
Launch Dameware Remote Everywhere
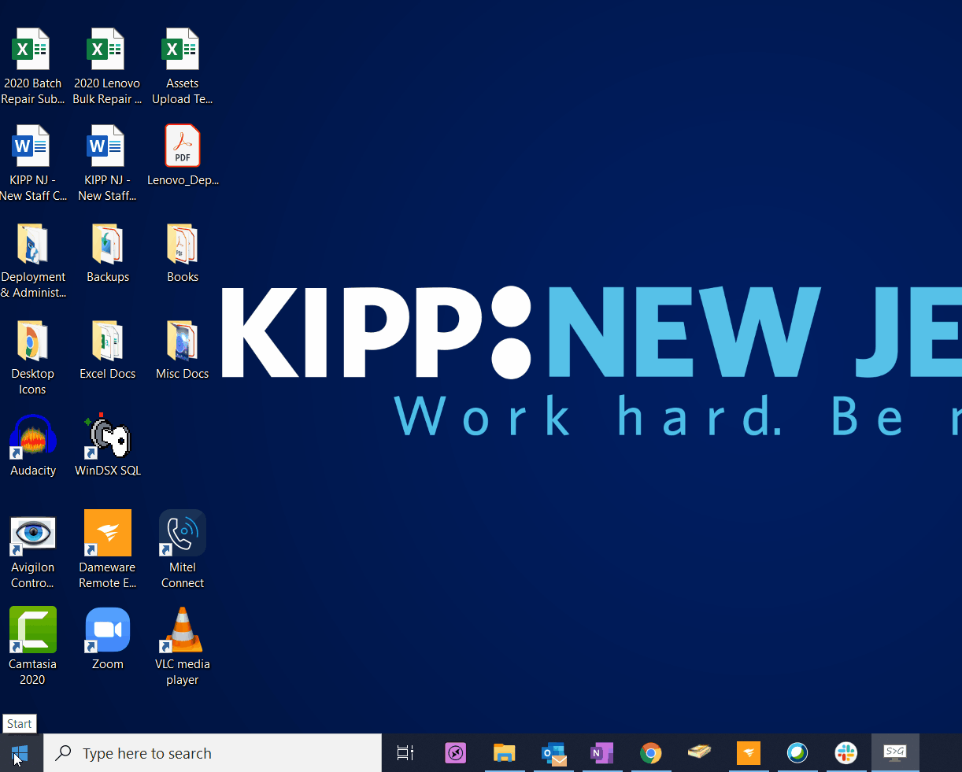(x=107, y=533)
